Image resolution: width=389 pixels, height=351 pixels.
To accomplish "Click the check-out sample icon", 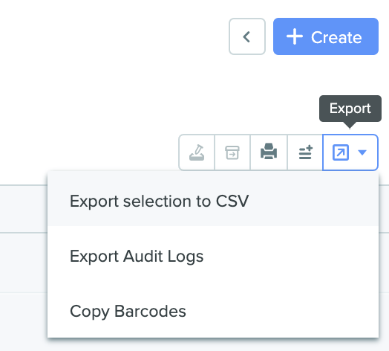I will pos(197,152).
